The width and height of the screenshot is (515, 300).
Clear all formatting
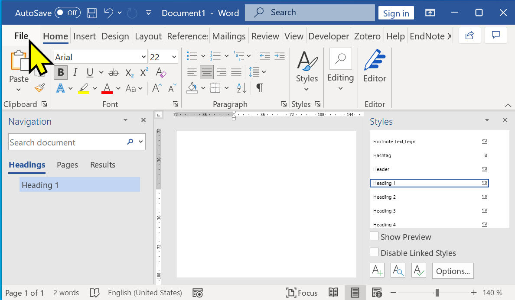click(161, 72)
